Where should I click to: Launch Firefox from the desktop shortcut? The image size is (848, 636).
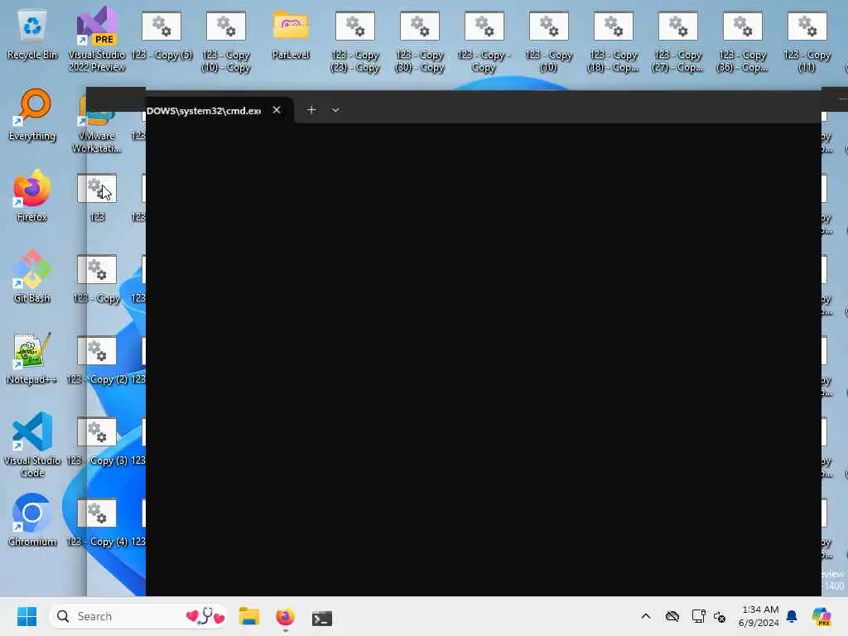[32, 195]
